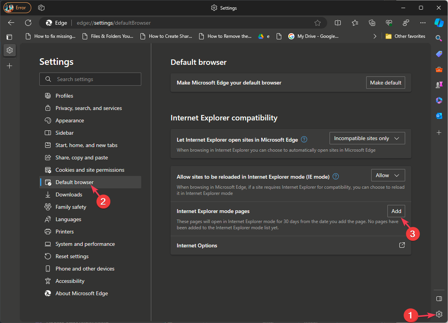Viewport: 448px width, 323px height.
Task: Open the Allow dropdown for IE mode
Action: click(x=388, y=175)
